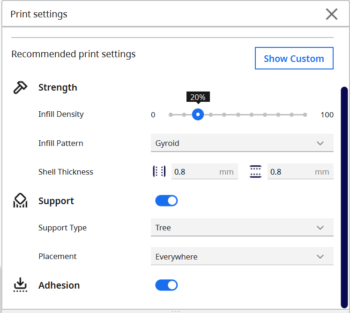
Task: Click the Infill Density slider handle at 20%
Action: [x=198, y=115]
